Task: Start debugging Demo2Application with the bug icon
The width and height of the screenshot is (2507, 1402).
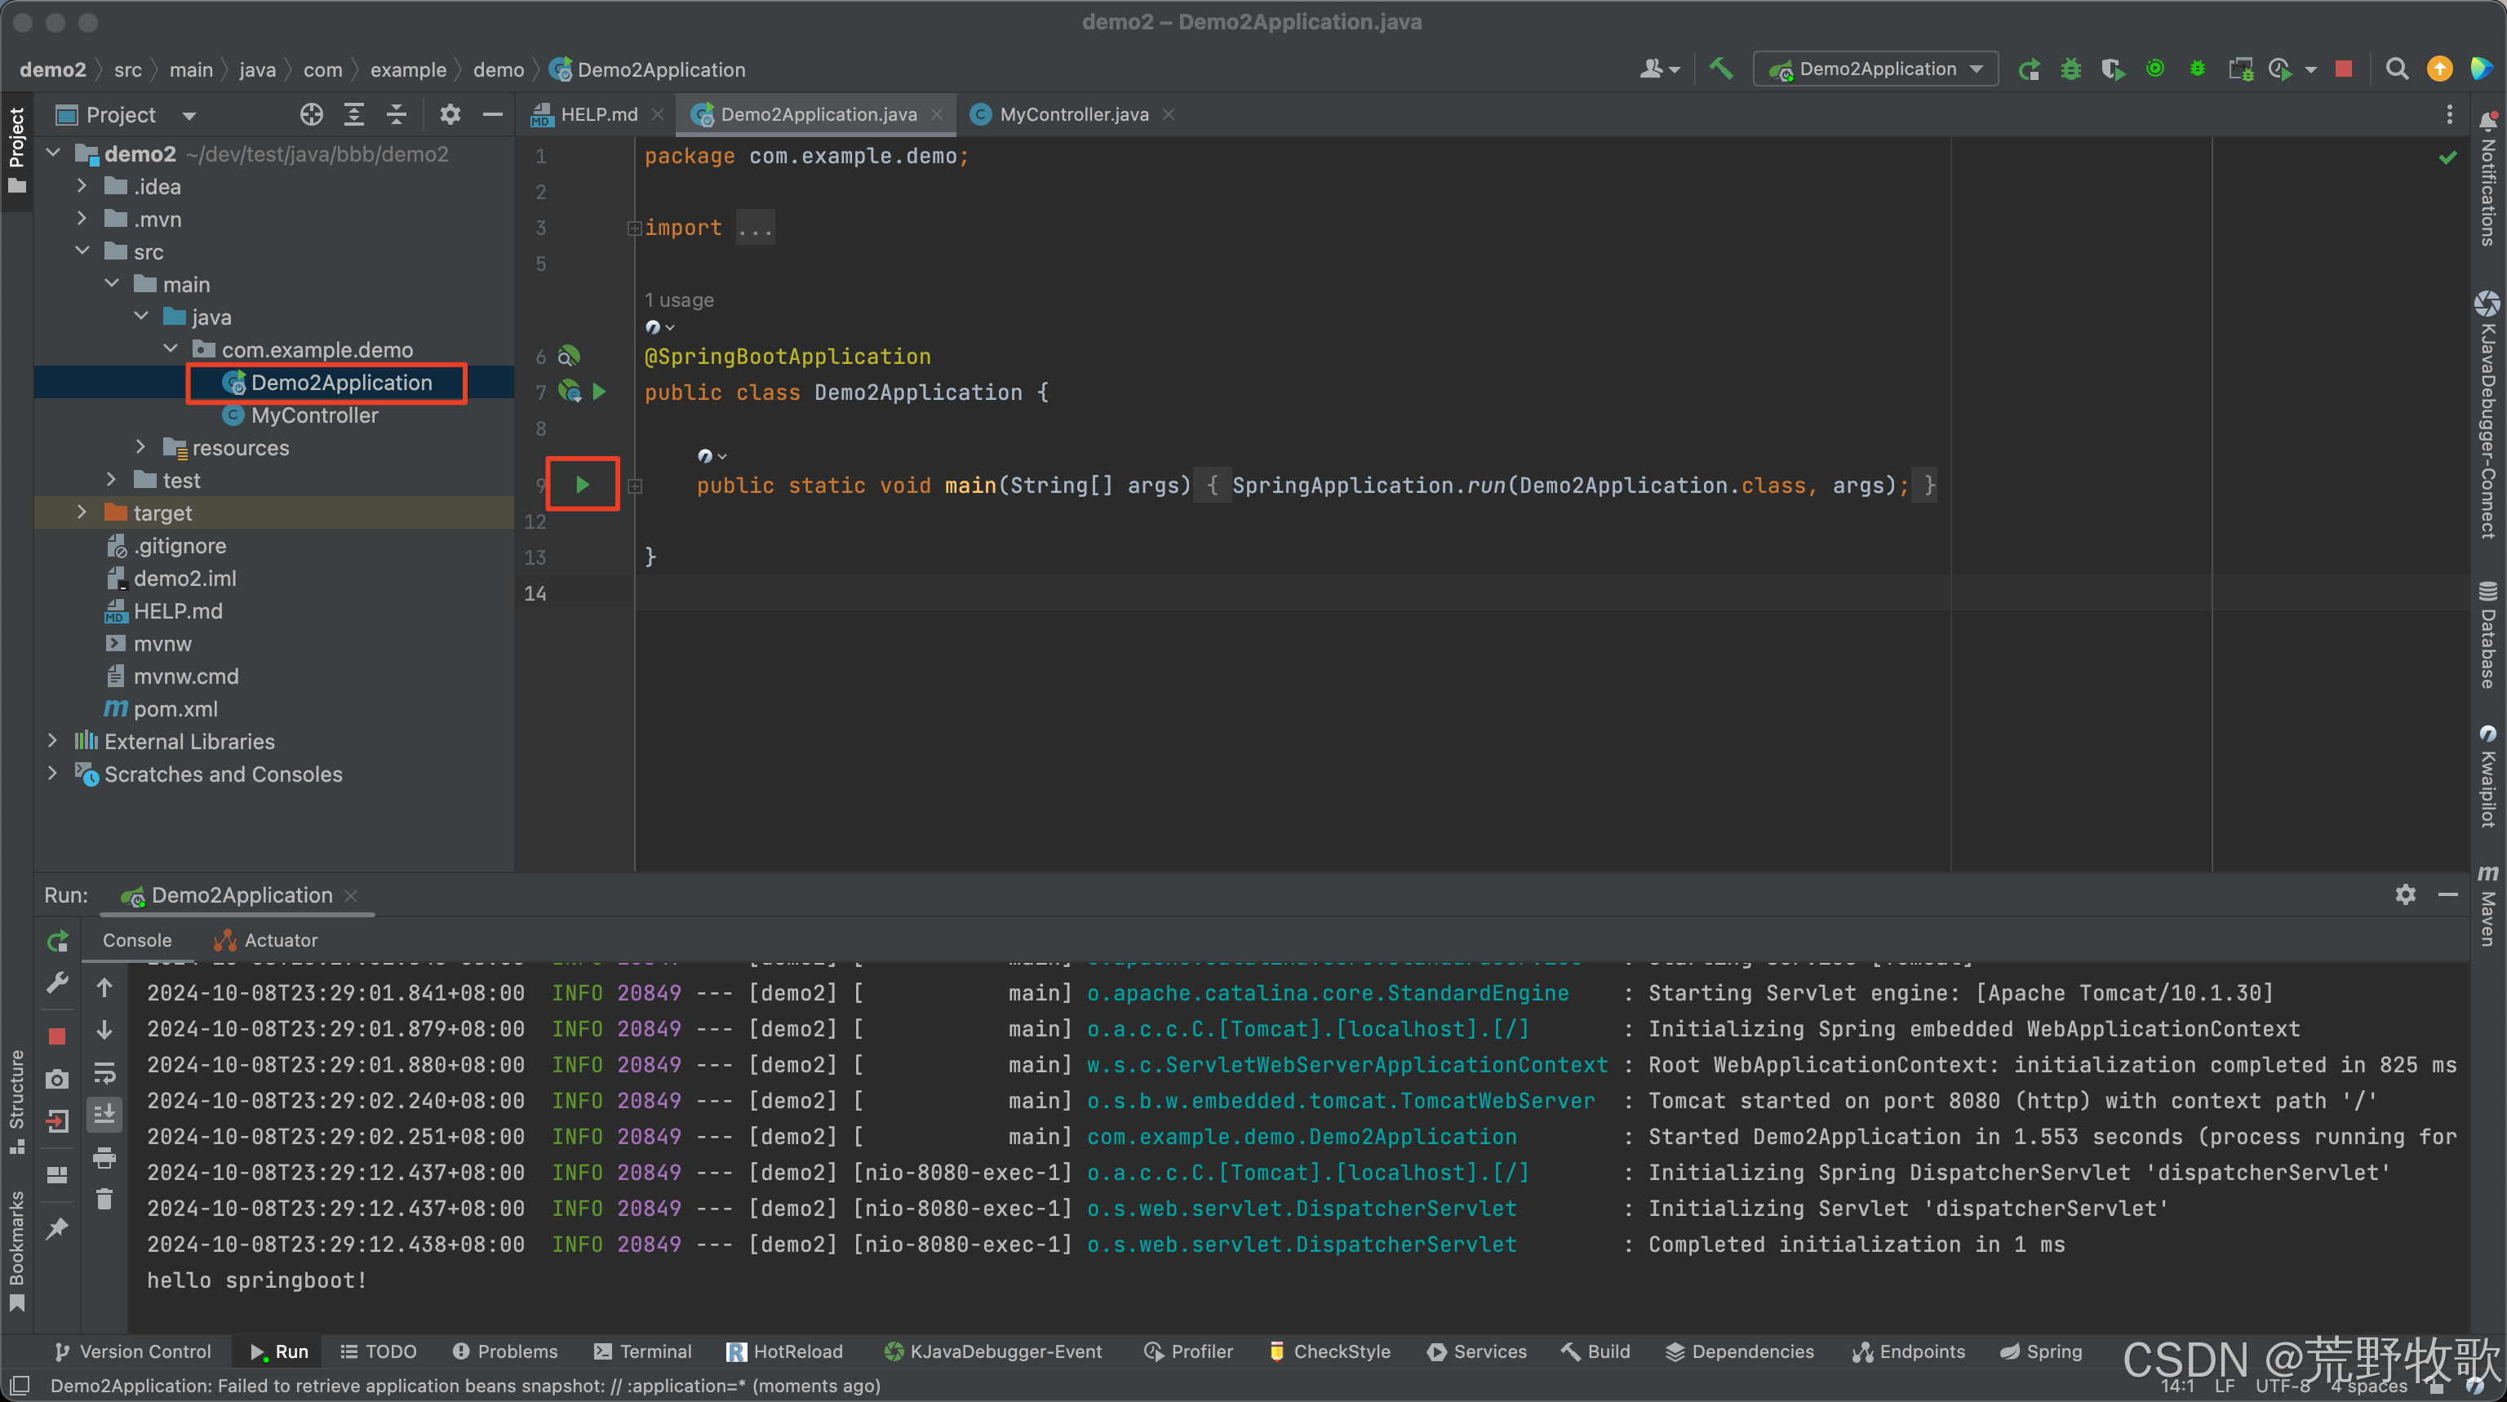Action: [x=2071, y=68]
